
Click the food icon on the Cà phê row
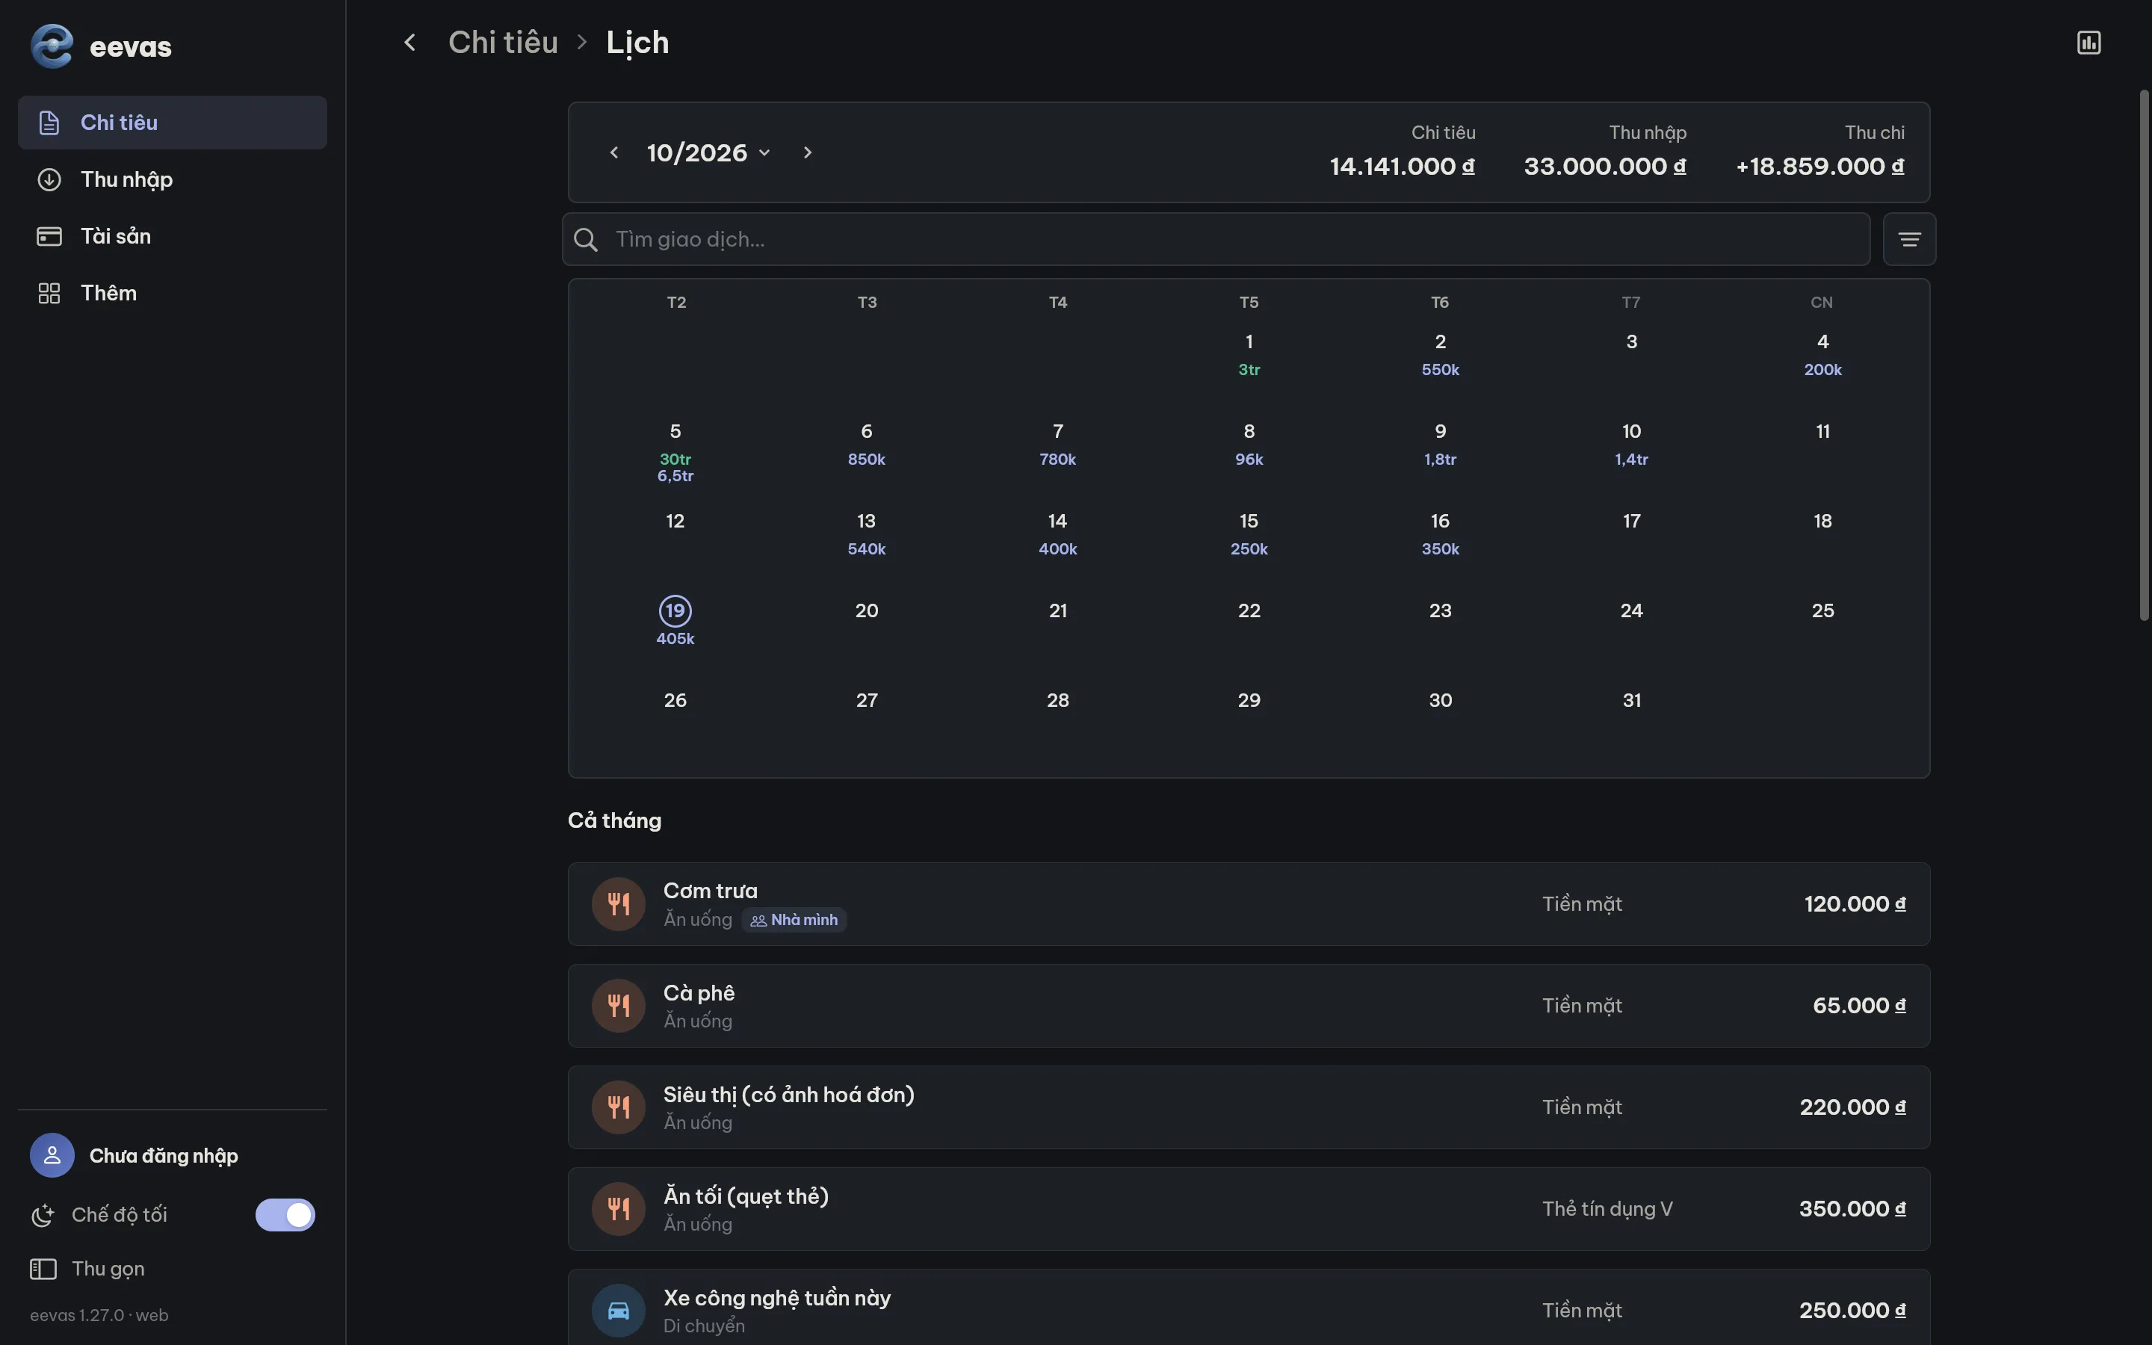point(618,1005)
